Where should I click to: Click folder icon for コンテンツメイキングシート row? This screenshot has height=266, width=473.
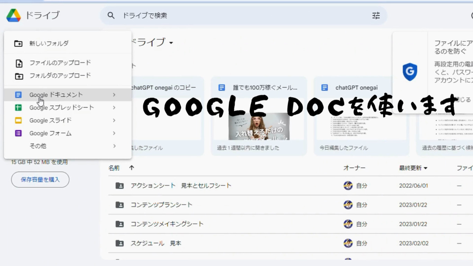tap(119, 224)
